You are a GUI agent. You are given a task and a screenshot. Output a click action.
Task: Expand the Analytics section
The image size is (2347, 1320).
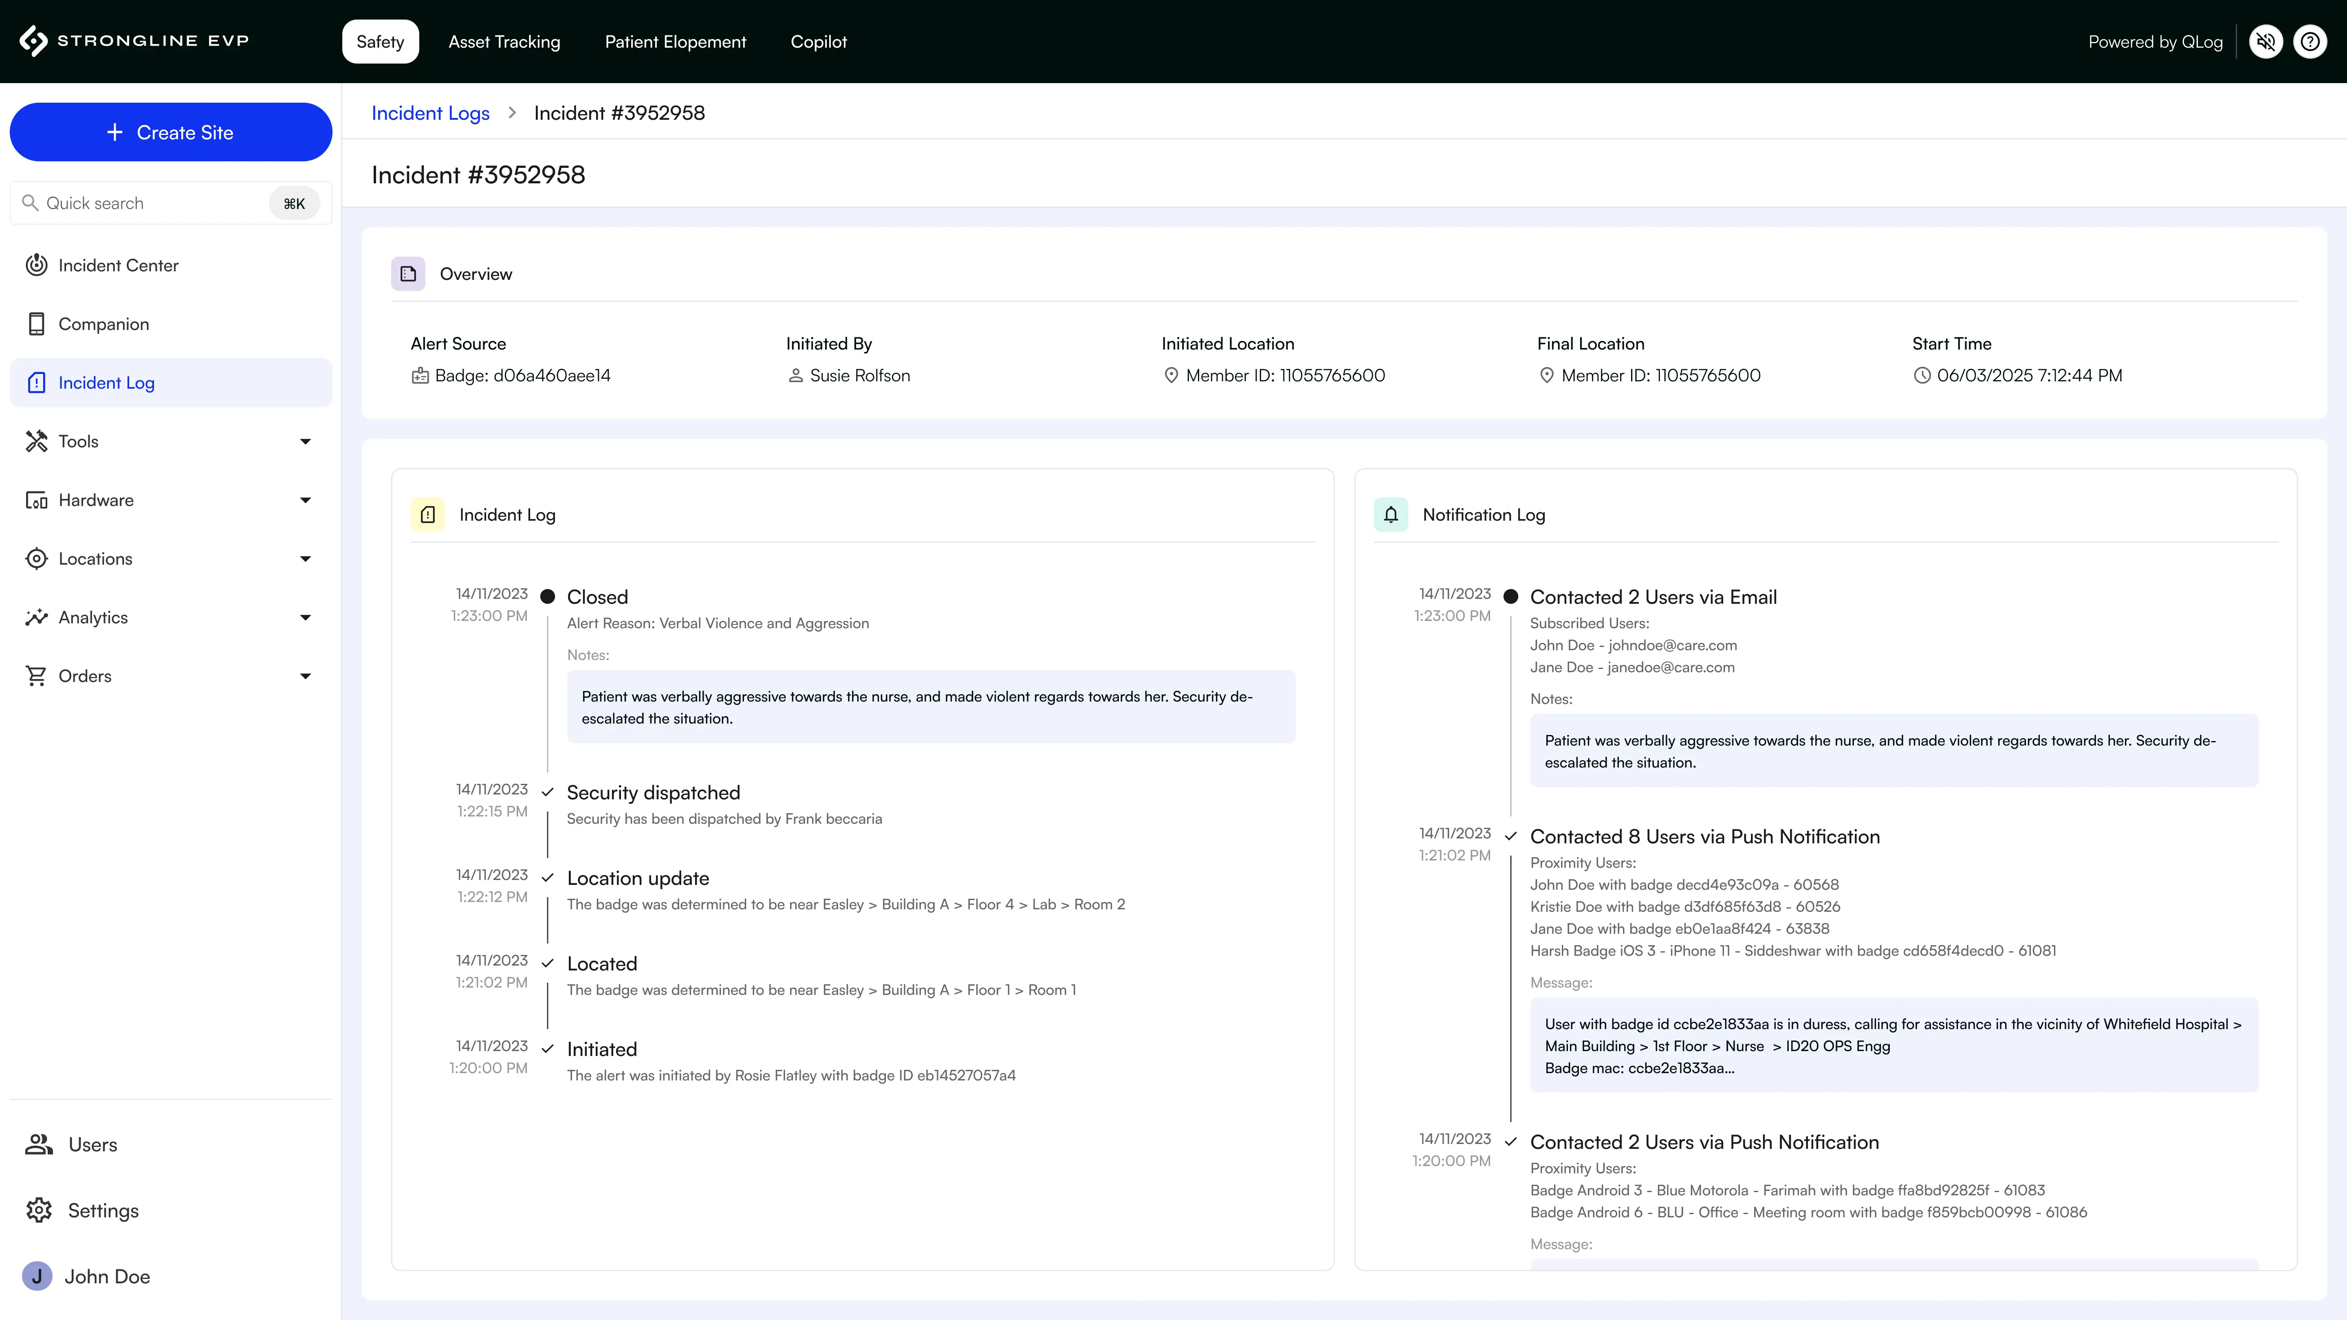(305, 618)
